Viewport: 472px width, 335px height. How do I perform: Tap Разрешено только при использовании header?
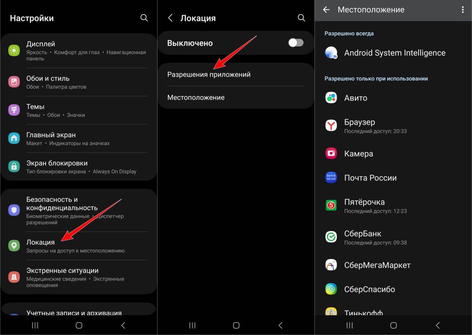click(x=376, y=79)
